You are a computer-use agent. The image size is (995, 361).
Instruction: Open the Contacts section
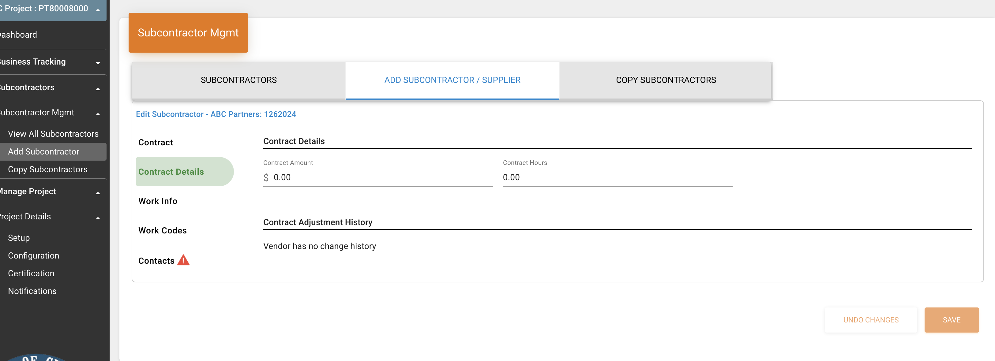[156, 261]
